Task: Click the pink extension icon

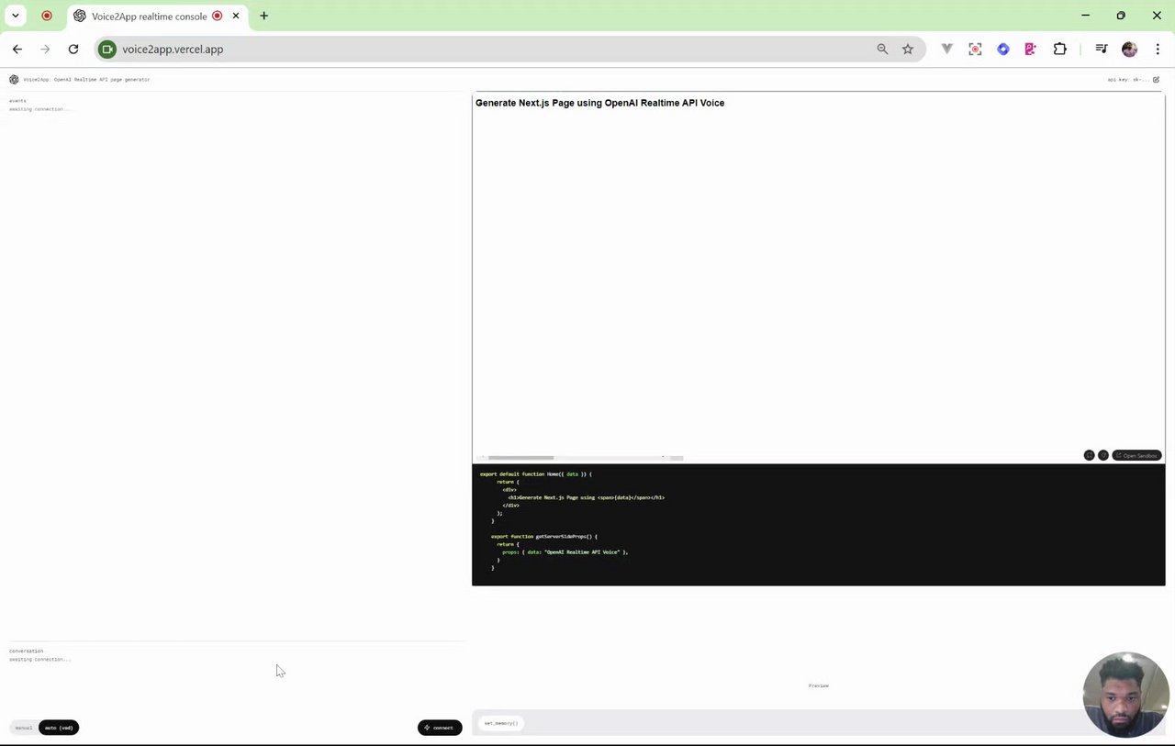Action: coord(1031,50)
